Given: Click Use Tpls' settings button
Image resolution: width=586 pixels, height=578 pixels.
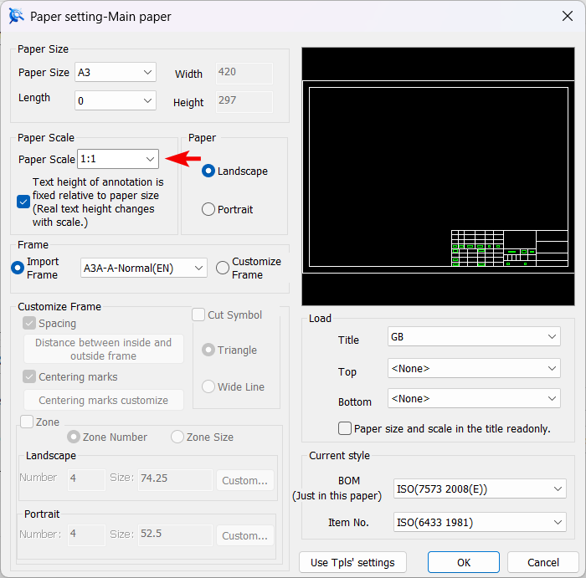Looking at the screenshot, I should coord(352,562).
